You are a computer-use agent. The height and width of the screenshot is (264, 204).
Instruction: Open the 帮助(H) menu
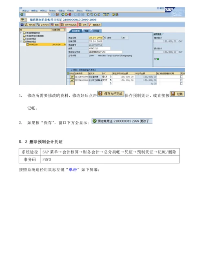89,11
